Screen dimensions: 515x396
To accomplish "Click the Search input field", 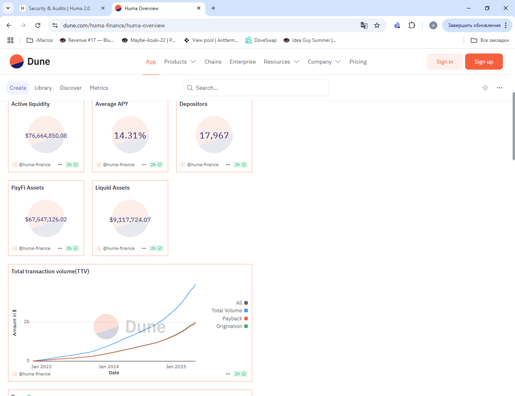I will click(x=256, y=88).
